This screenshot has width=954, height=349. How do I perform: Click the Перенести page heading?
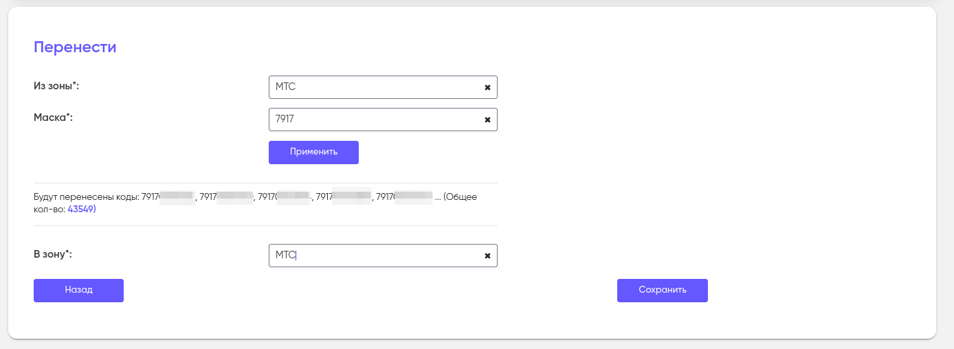click(x=75, y=47)
